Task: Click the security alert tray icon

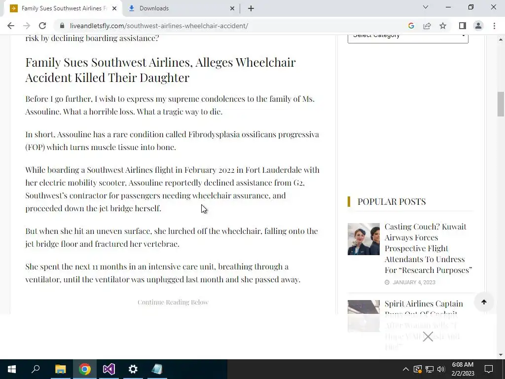Action: click(418, 369)
